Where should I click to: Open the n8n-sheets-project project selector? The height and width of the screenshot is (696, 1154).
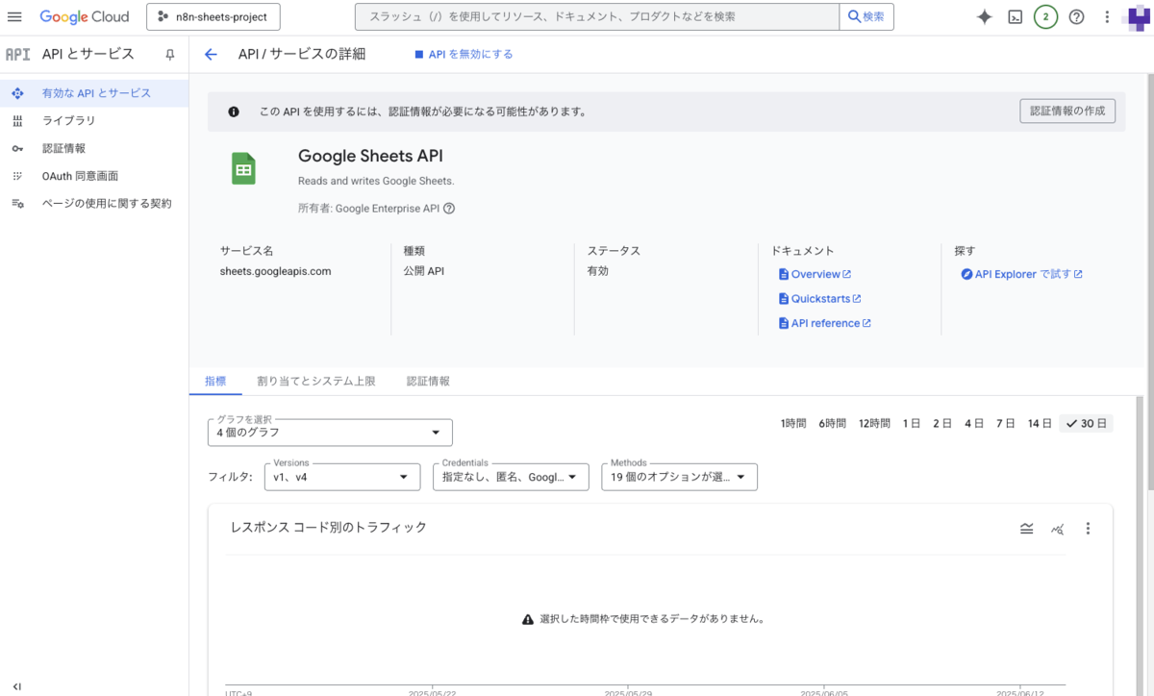coord(213,17)
